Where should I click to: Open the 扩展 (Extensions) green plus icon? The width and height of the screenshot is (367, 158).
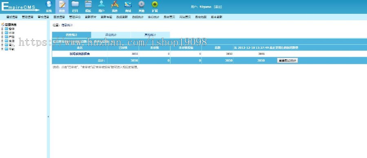click(155, 4)
